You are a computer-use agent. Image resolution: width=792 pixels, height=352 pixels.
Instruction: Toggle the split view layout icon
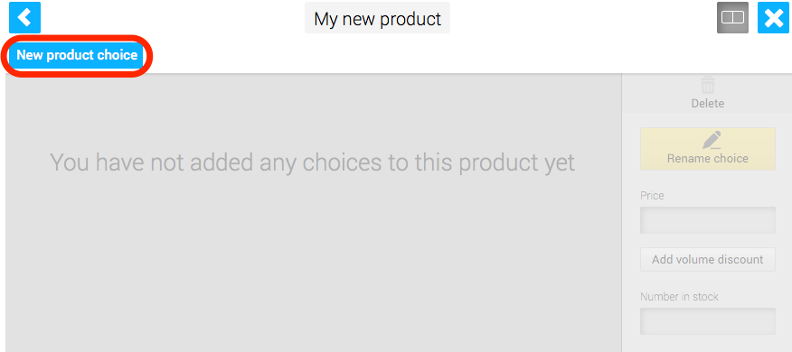(x=732, y=18)
